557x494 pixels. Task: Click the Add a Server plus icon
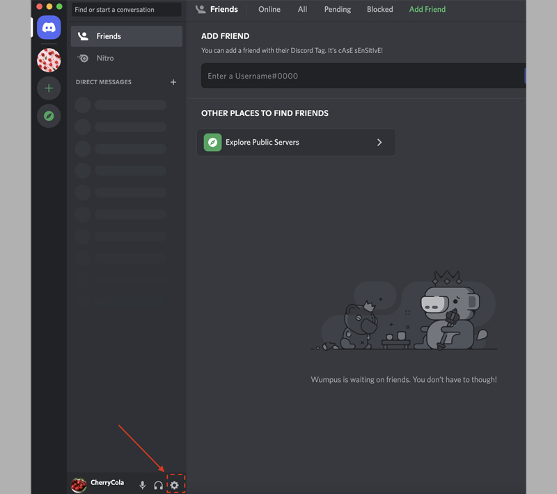[49, 88]
